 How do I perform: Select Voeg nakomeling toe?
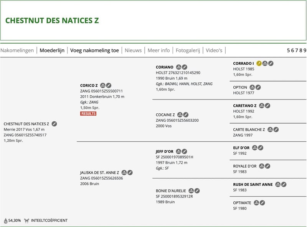point(94,51)
